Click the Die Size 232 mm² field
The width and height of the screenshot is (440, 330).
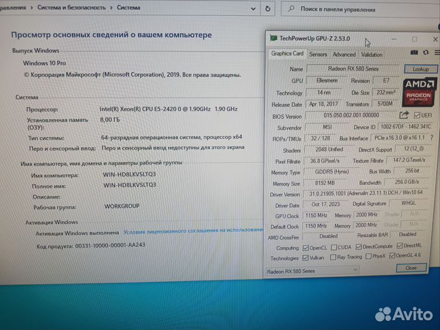click(386, 92)
